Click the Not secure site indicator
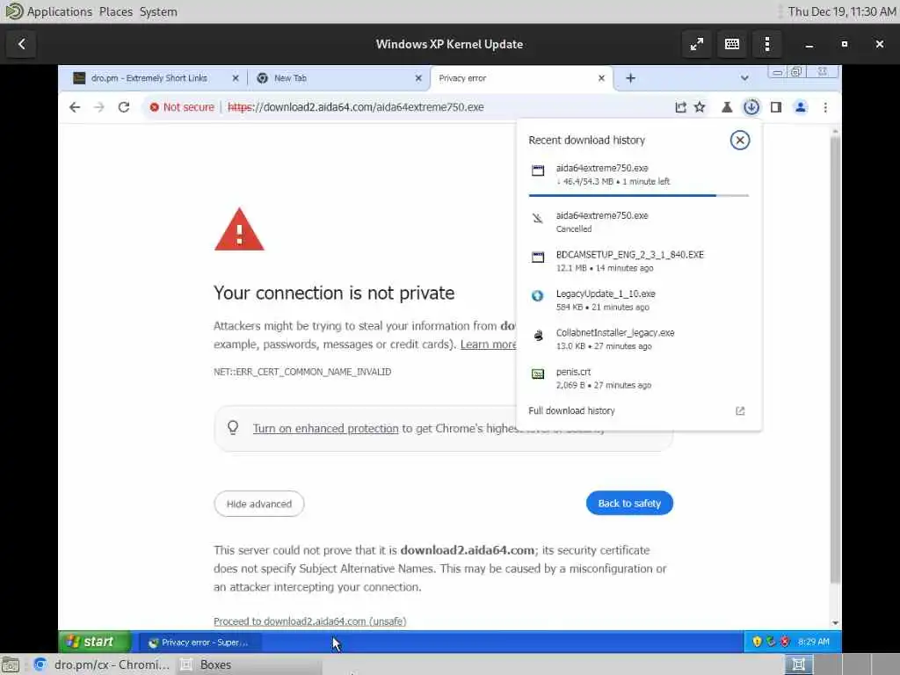The width and height of the screenshot is (900, 675). pyautogui.click(x=181, y=107)
